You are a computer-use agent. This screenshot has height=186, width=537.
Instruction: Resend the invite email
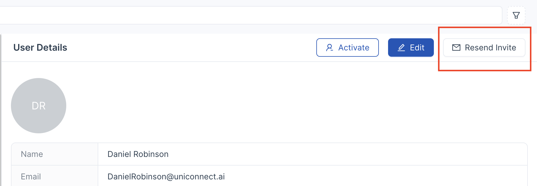coord(484,48)
